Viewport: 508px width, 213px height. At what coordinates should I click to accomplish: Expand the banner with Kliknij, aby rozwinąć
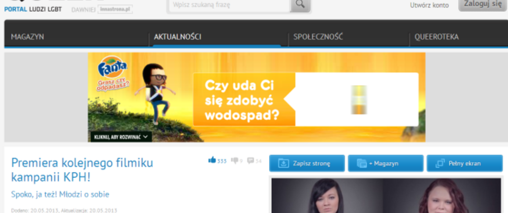(x=120, y=137)
